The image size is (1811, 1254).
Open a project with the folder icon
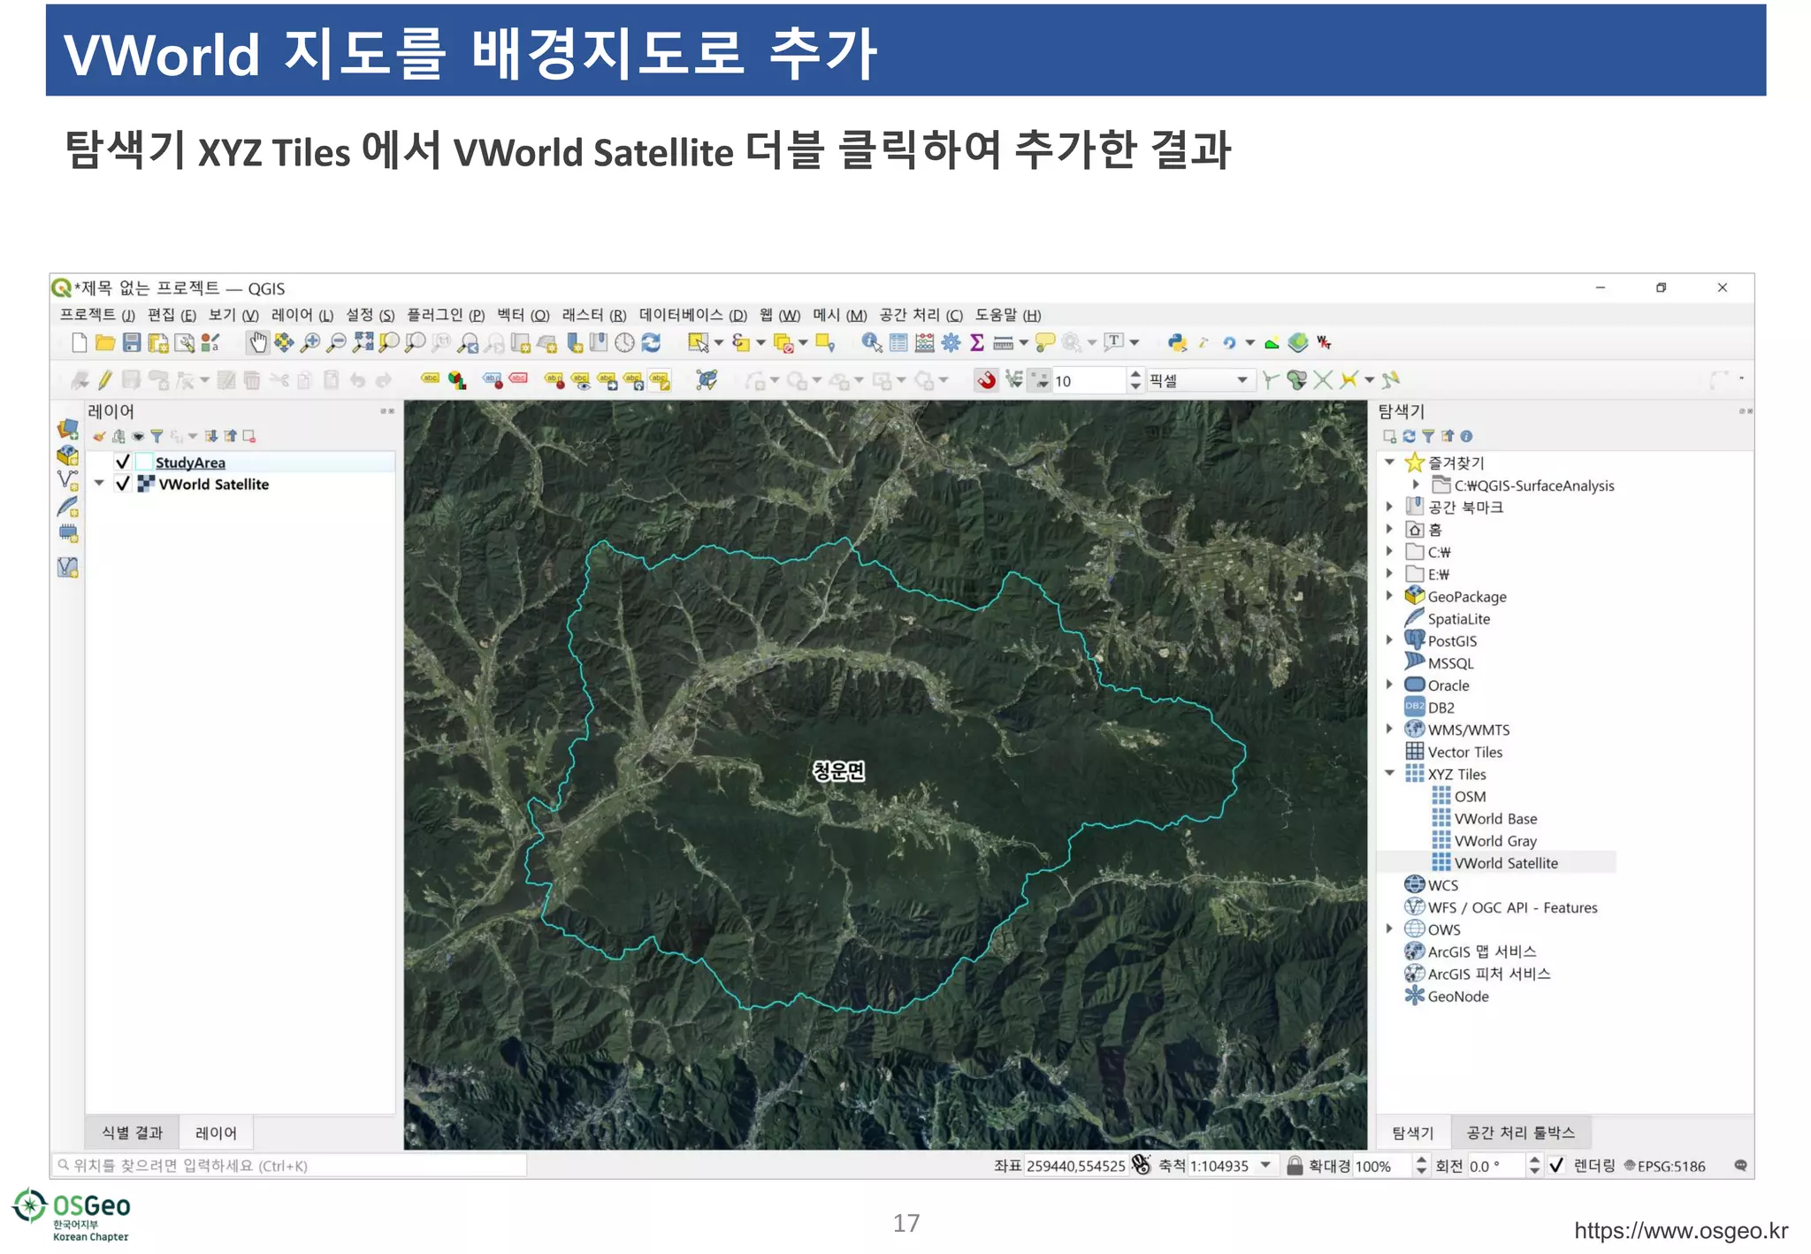pyautogui.click(x=105, y=343)
